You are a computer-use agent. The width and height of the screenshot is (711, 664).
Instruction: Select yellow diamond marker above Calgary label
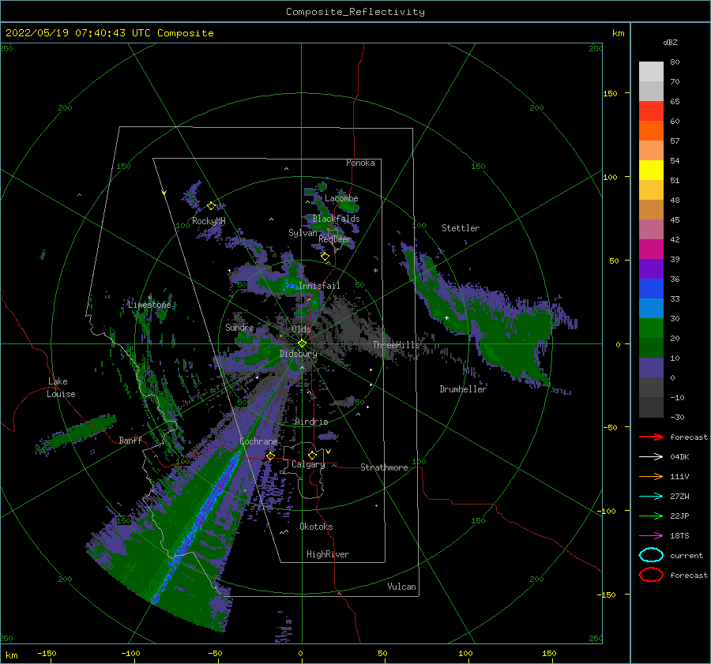click(x=312, y=455)
